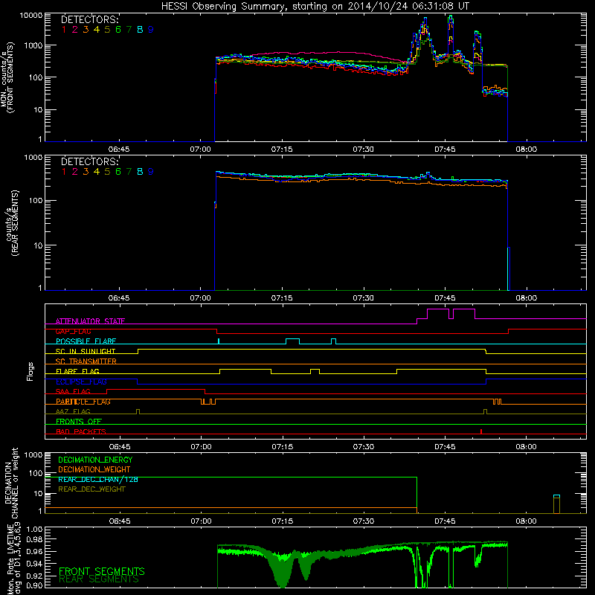595x595 pixels.
Task: Click the HESSI Observing Summary title
Action: 315,6
